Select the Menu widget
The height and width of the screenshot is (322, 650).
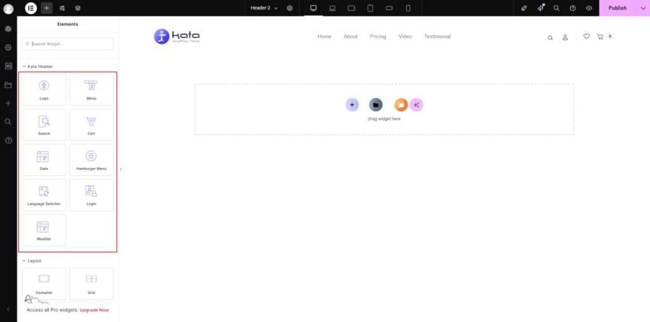coord(91,89)
